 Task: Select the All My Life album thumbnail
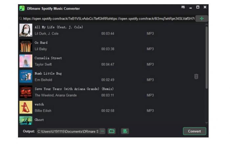point(26,30)
